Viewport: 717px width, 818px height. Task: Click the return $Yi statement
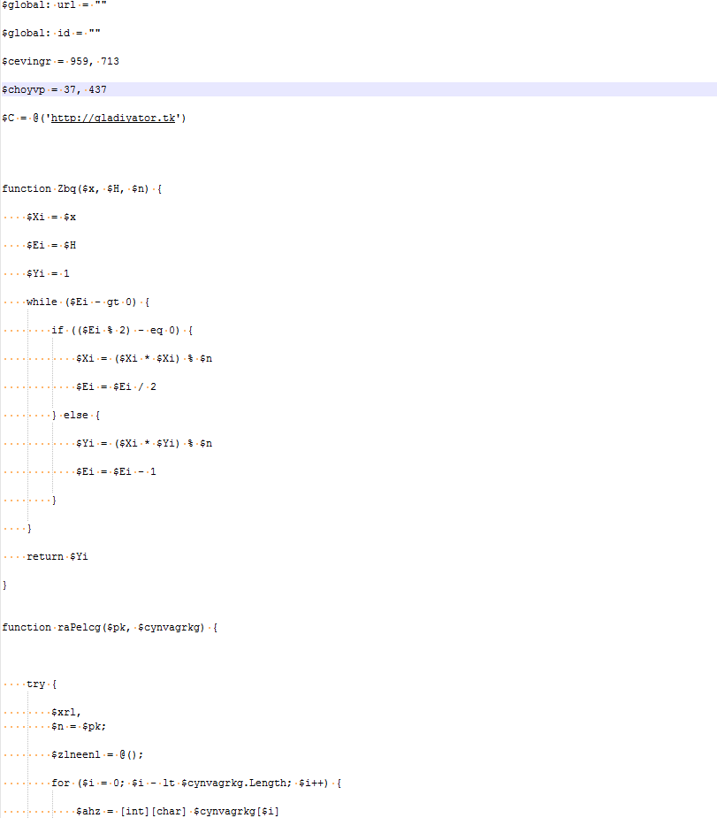point(57,556)
